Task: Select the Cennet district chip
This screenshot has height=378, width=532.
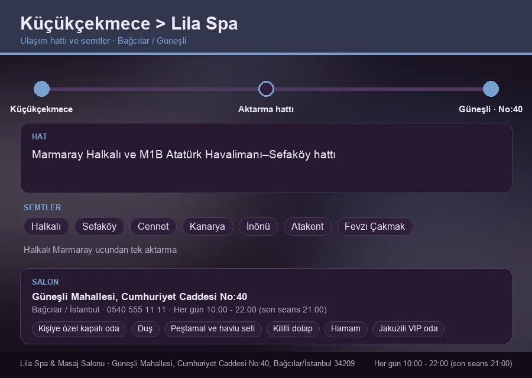Action: 153,226
